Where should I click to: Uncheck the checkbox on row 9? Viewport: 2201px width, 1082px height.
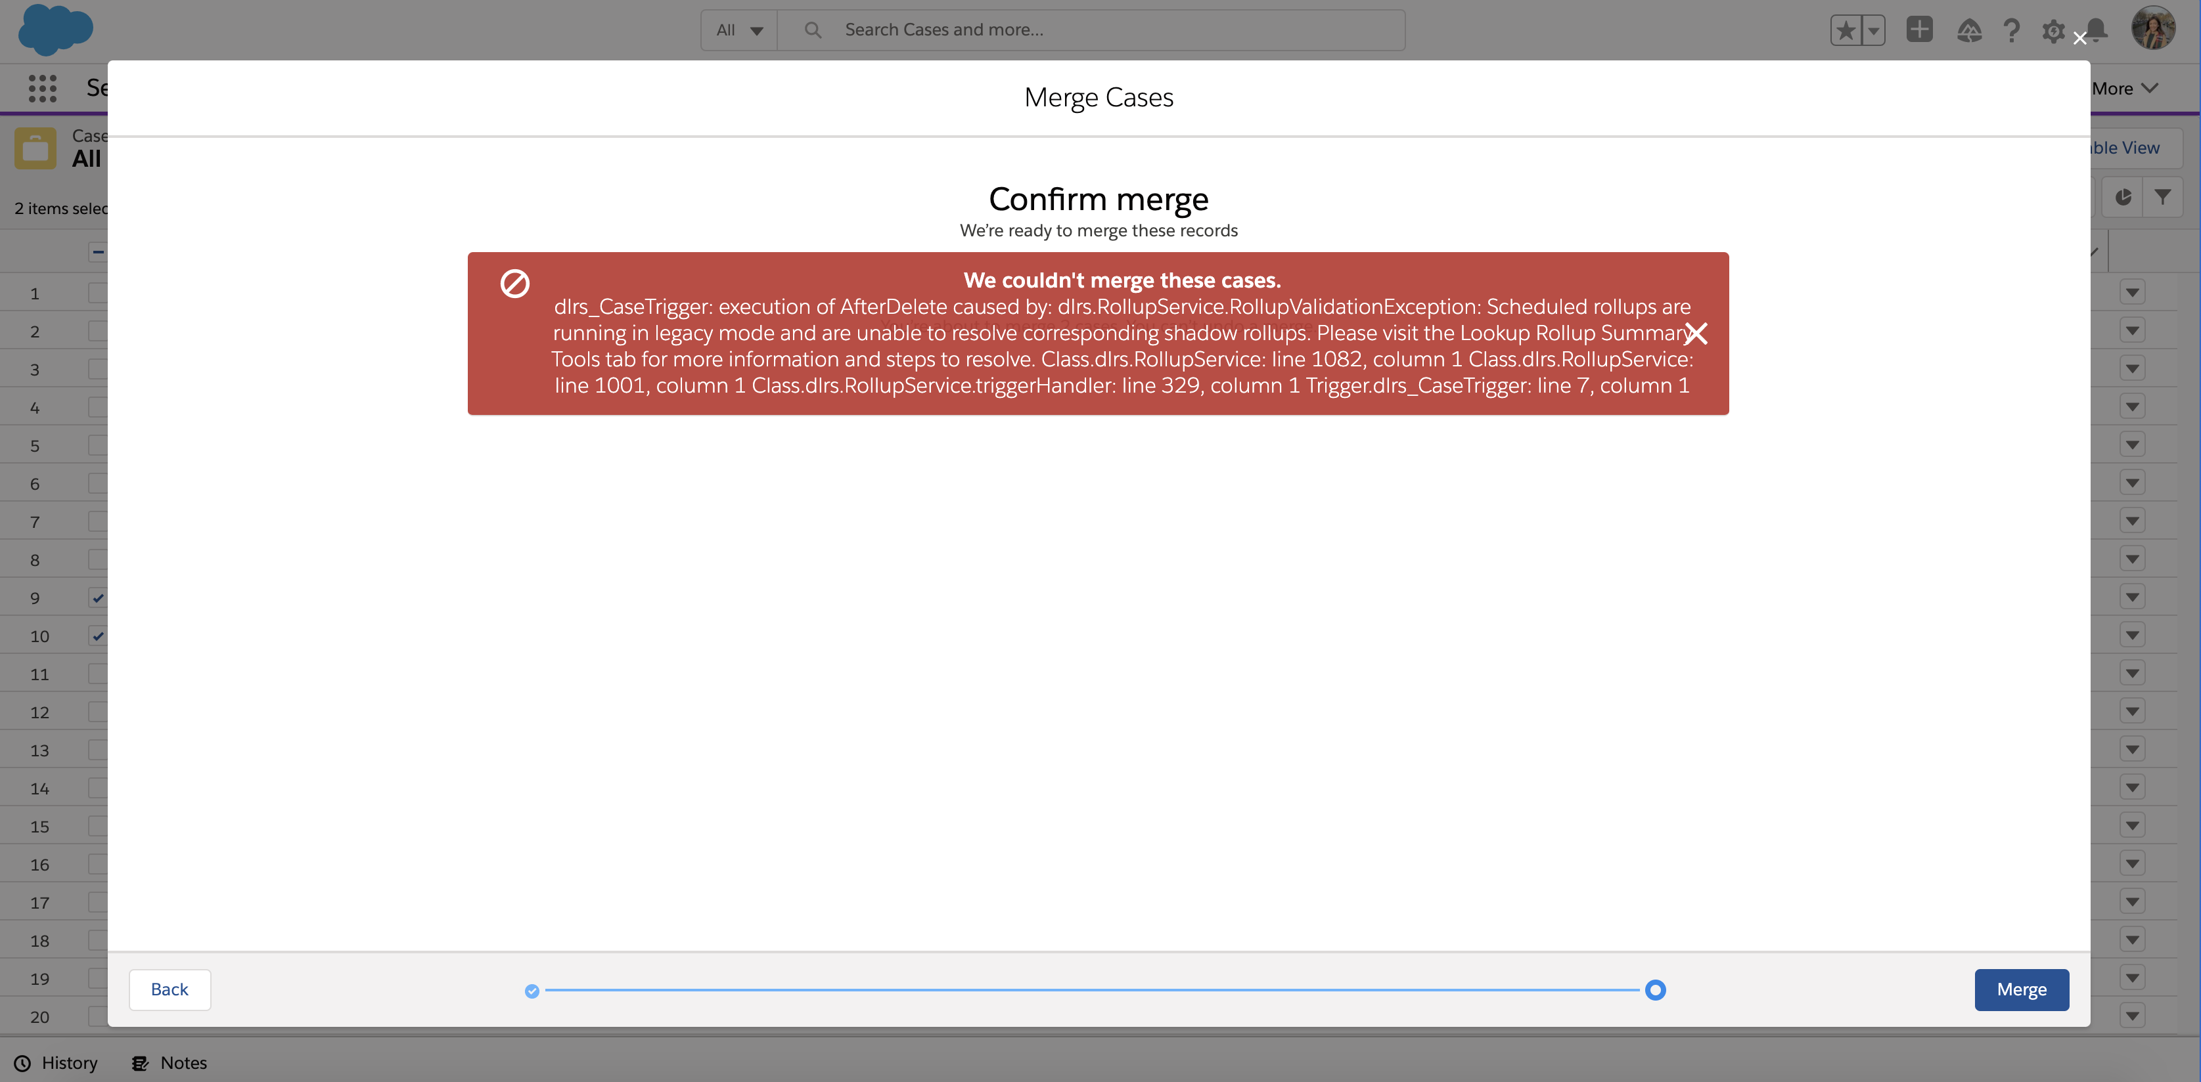pos(97,597)
